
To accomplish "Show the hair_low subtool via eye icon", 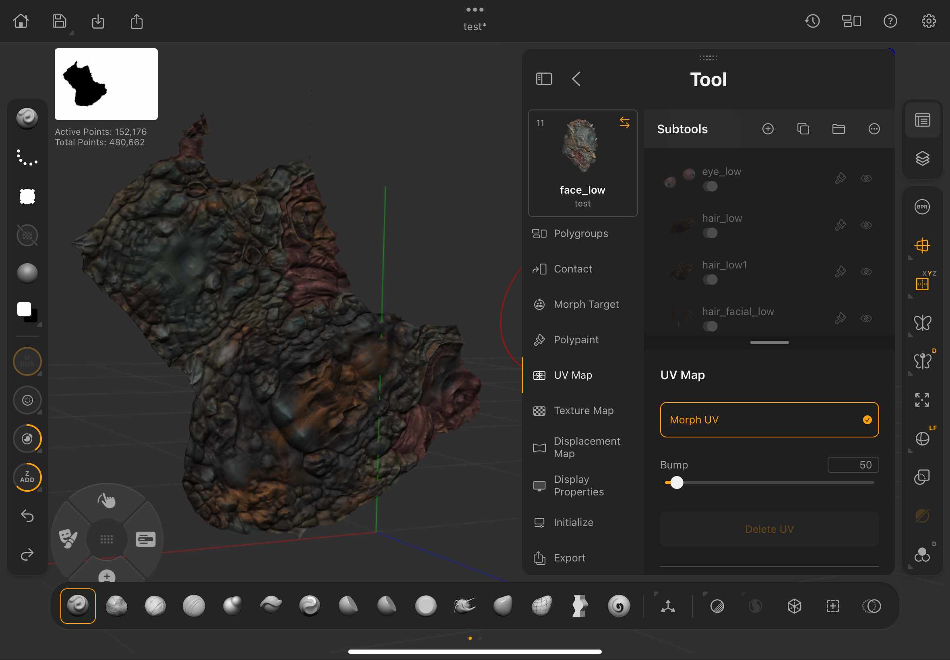I will (x=866, y=225).
